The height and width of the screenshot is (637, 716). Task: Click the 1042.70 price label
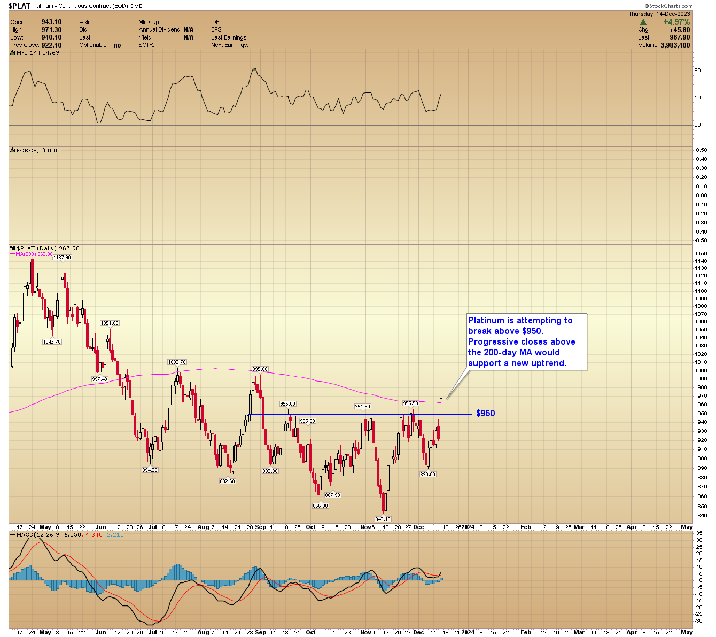pyautogui.click(x=52, y=342)
